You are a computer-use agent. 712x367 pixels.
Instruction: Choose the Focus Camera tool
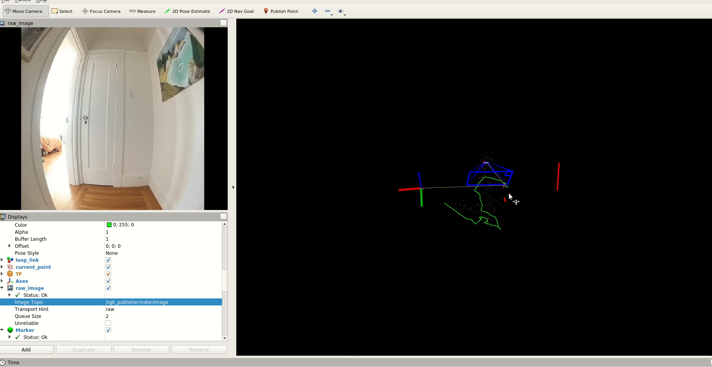[101, 11]
